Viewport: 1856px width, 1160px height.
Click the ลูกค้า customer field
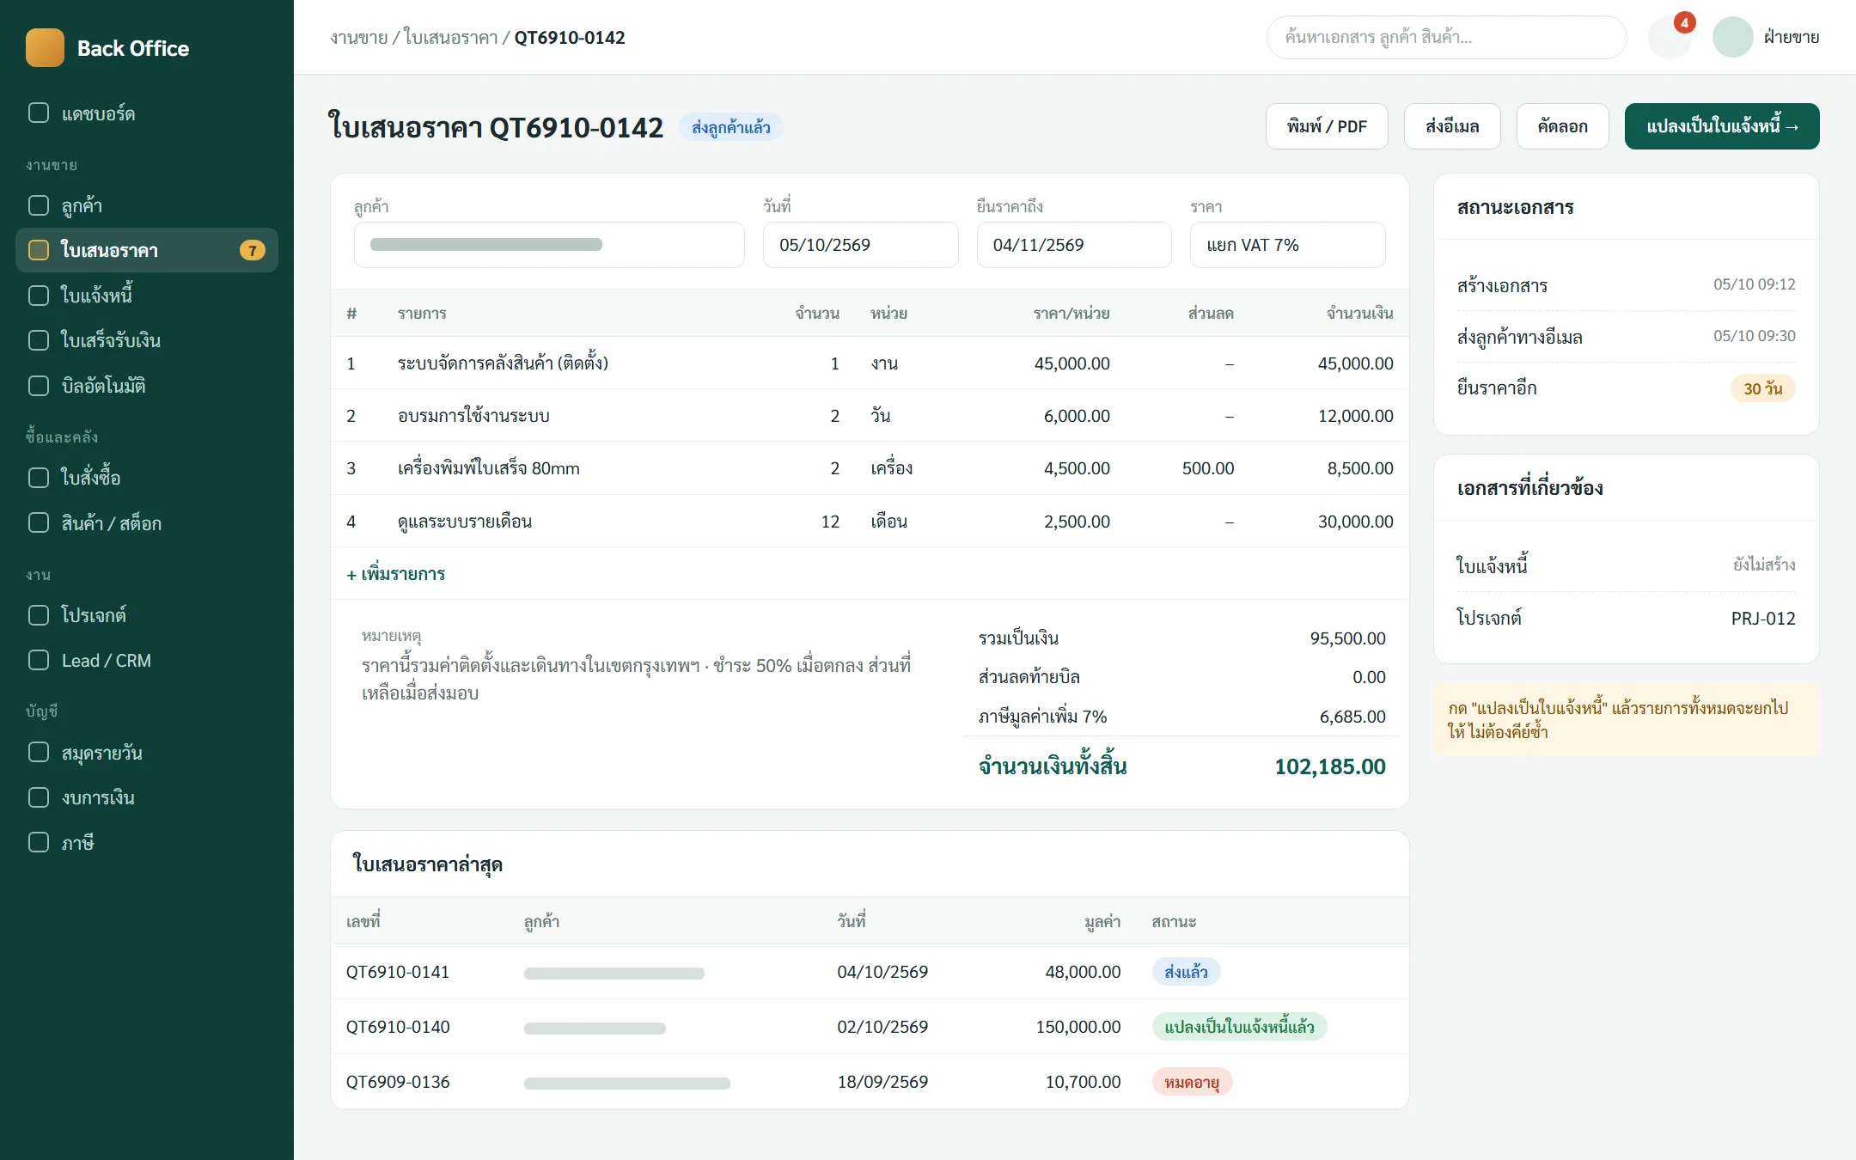tap(549, 245)
